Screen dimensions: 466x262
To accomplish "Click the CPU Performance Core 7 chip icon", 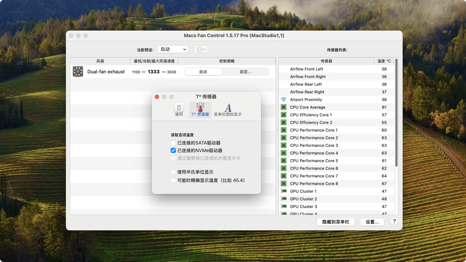I will [x=284, y=176].
